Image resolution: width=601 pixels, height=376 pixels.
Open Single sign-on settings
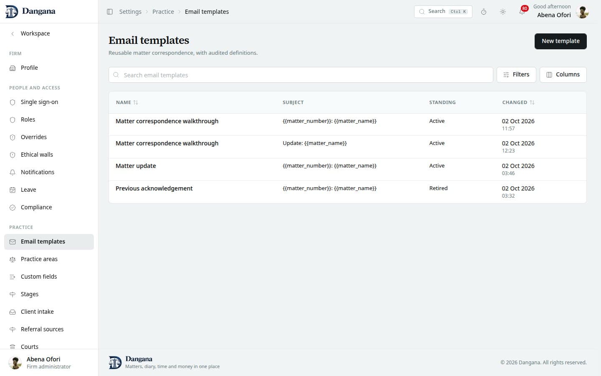49,102
